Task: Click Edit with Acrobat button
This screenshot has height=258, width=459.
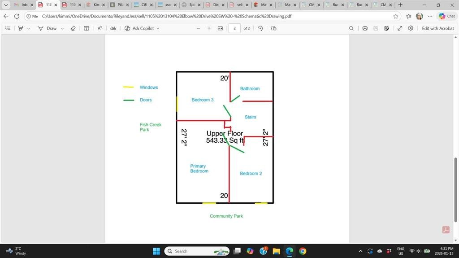Action: (x=437, y=28)
